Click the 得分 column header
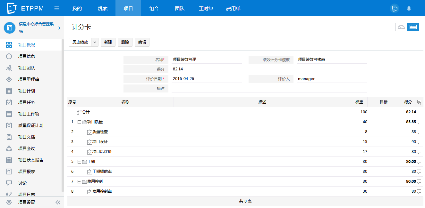Screen dimensions: 425x208 [x=408, y=102]
